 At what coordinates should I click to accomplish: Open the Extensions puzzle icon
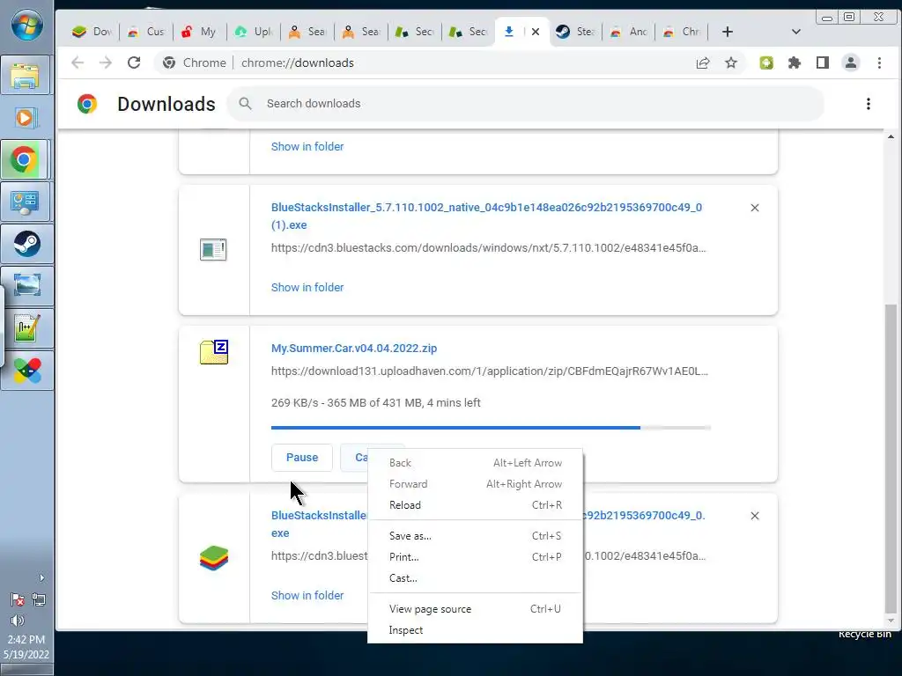(x=795, y=62)
